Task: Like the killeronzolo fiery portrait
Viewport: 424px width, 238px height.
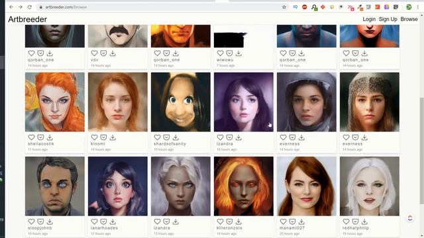Action: [x=221, y=221]
